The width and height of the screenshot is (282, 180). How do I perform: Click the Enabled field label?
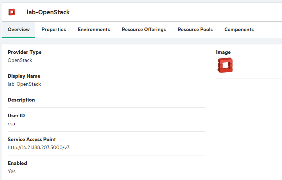pyautogui.click(x=17, y=163)
